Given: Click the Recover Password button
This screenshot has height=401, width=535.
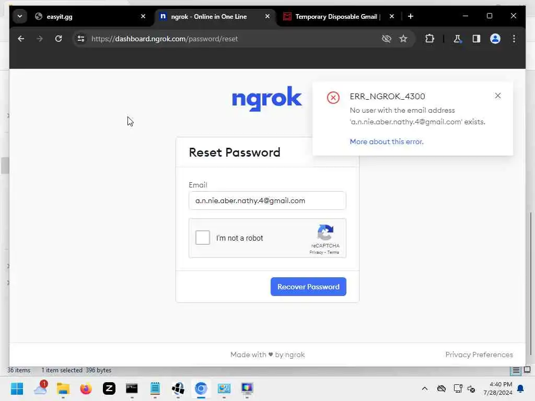Looking at the screenshot, I should pos(308,287).
